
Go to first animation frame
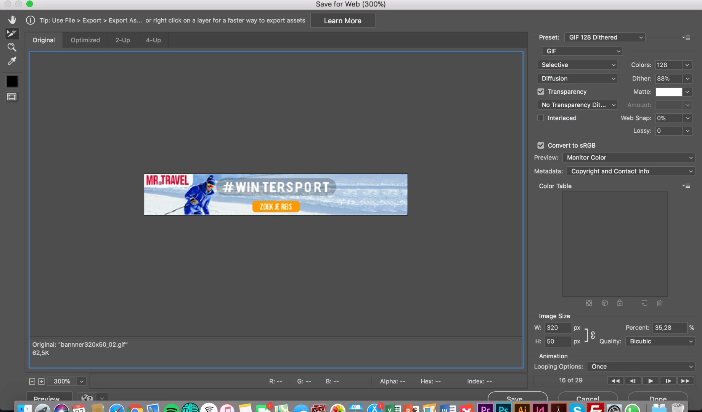coord(615,381)
